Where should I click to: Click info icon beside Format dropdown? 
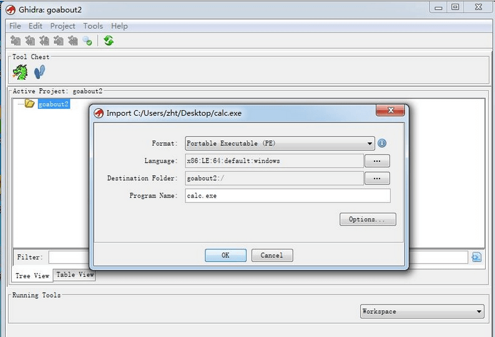(382, 143)
